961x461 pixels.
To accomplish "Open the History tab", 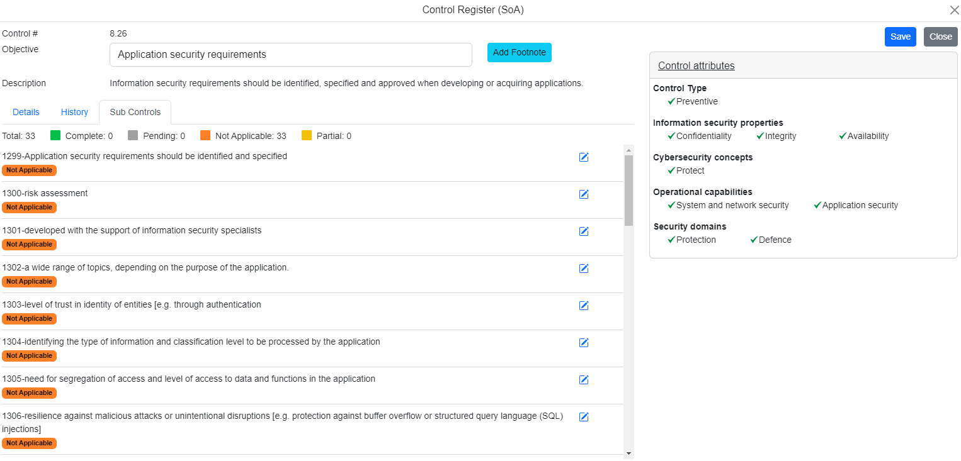I will (x=74, y=112).
